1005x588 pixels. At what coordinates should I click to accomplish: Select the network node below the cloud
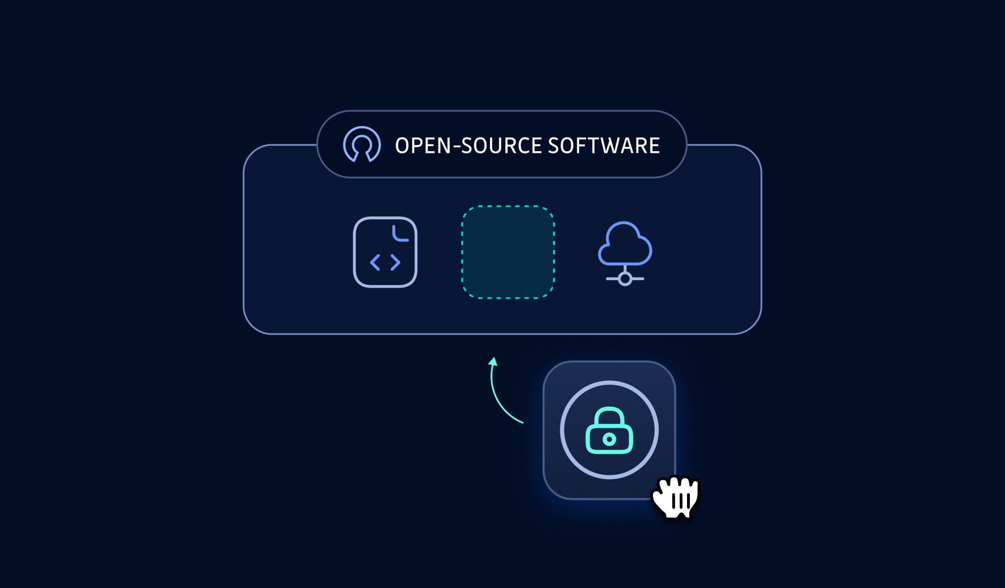[x=625, y=278]
